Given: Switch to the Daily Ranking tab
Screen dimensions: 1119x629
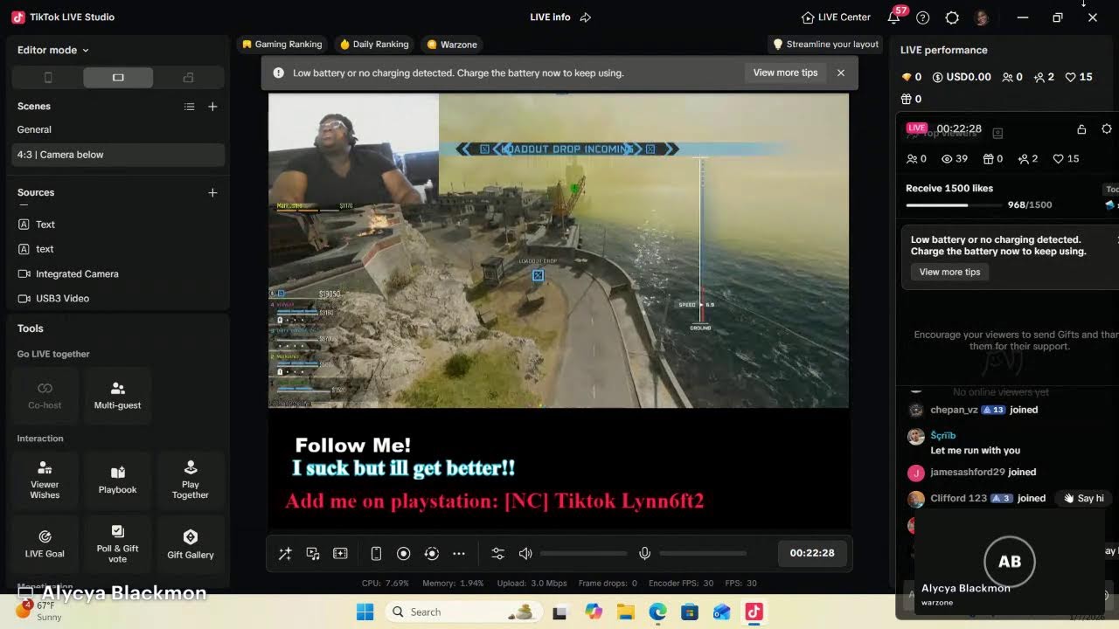Looking at the screenshot, I should point(374,45).
